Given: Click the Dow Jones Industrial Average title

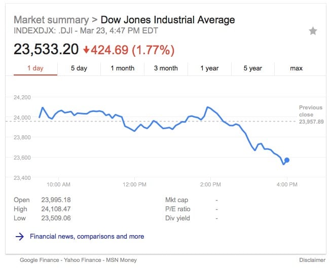Looking at the screenshot, I should tap(168, 20).
